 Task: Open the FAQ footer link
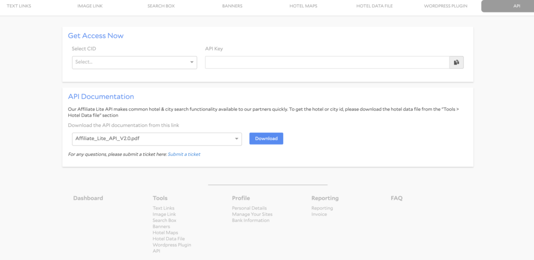click(x=396, y=198)
